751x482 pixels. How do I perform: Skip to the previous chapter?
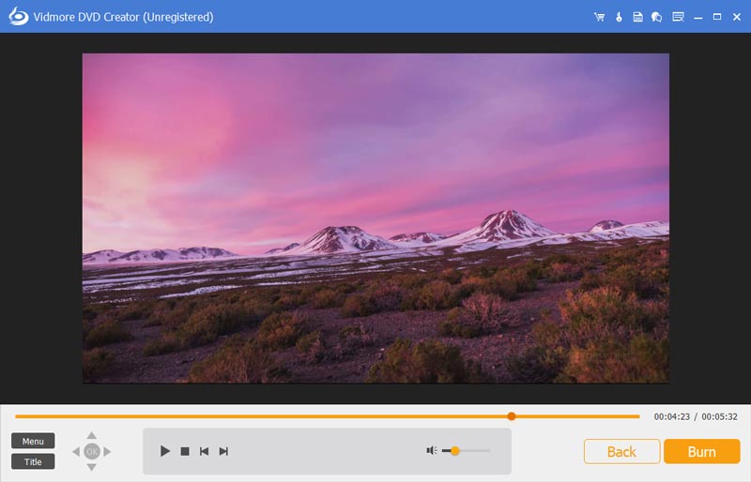coord(204,451)
